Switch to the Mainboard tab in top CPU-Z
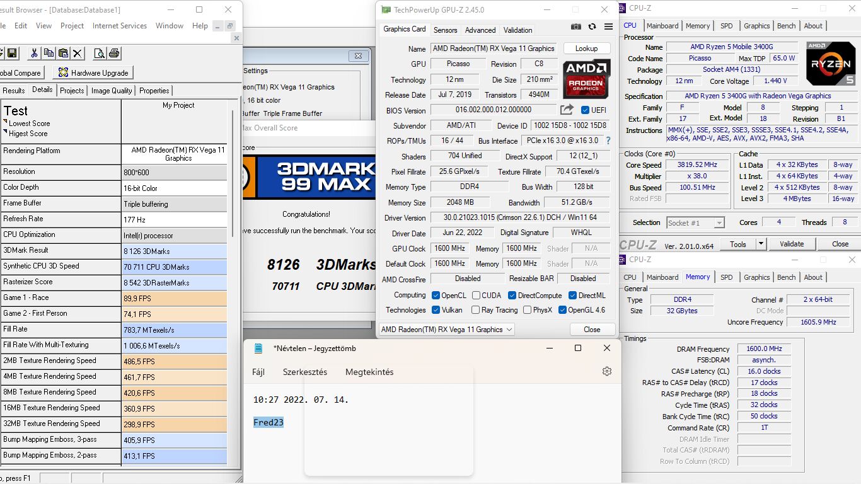 (x=662, y=26)
